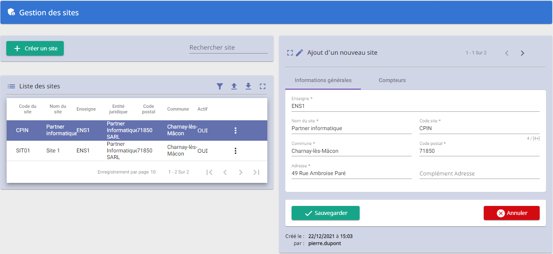Sort by the Actif column header
The height and width of the screenshot is (254, 553).
(202, 109)
